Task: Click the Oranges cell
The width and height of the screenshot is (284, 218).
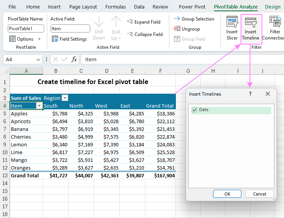Action: pos(26,168)
